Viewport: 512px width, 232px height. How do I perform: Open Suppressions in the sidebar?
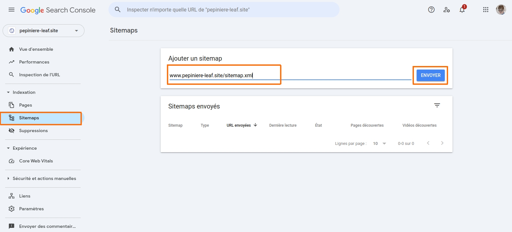pos(33,131)
